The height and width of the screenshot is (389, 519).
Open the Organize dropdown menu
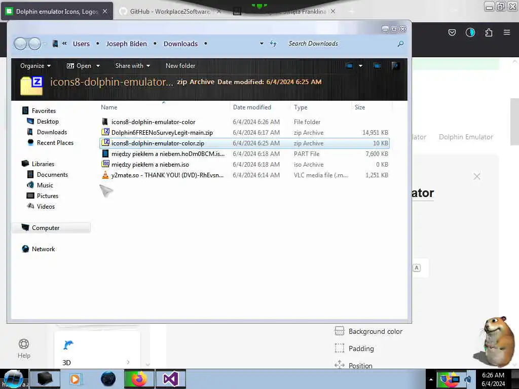35,65
